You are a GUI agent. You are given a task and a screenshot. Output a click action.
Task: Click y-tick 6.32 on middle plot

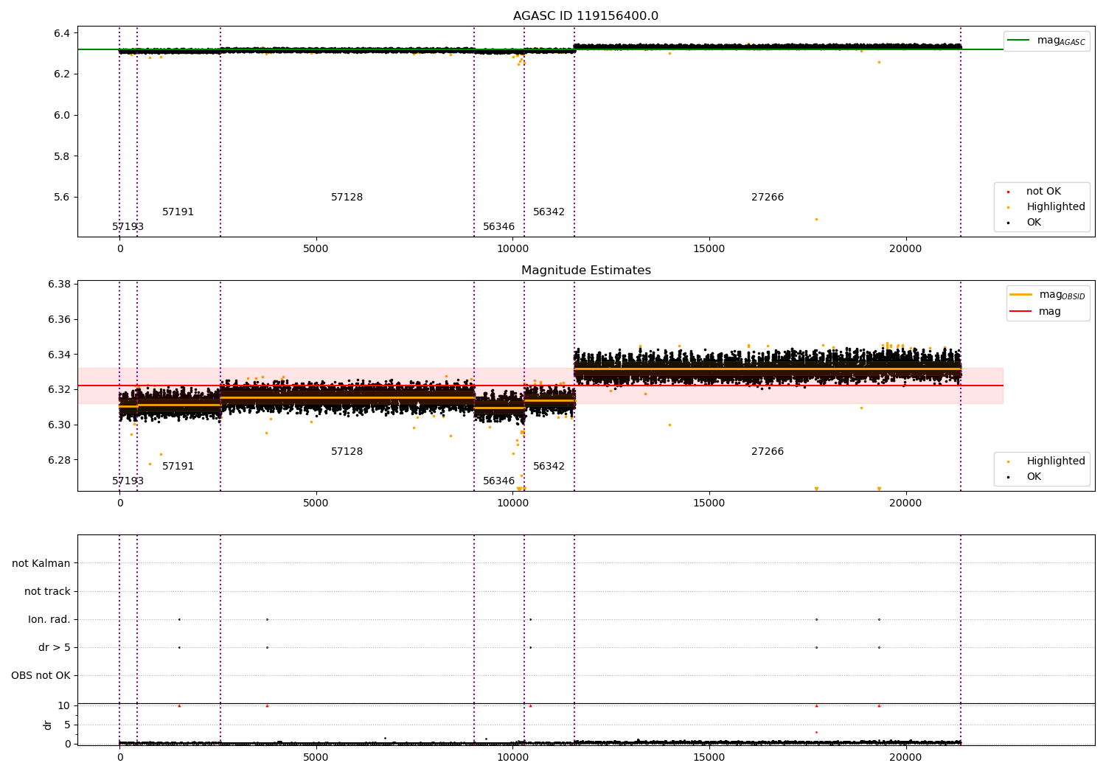tap(59, 389)
